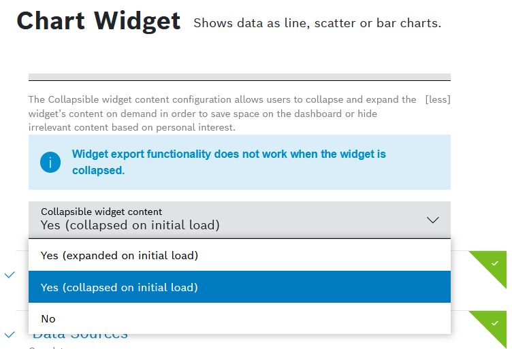Image resolution: width=512 pixels, height=349 pixels.
Task: Click the Data Sources green checkmark badge
Action: pyautogui.click(x=495, y=322)
